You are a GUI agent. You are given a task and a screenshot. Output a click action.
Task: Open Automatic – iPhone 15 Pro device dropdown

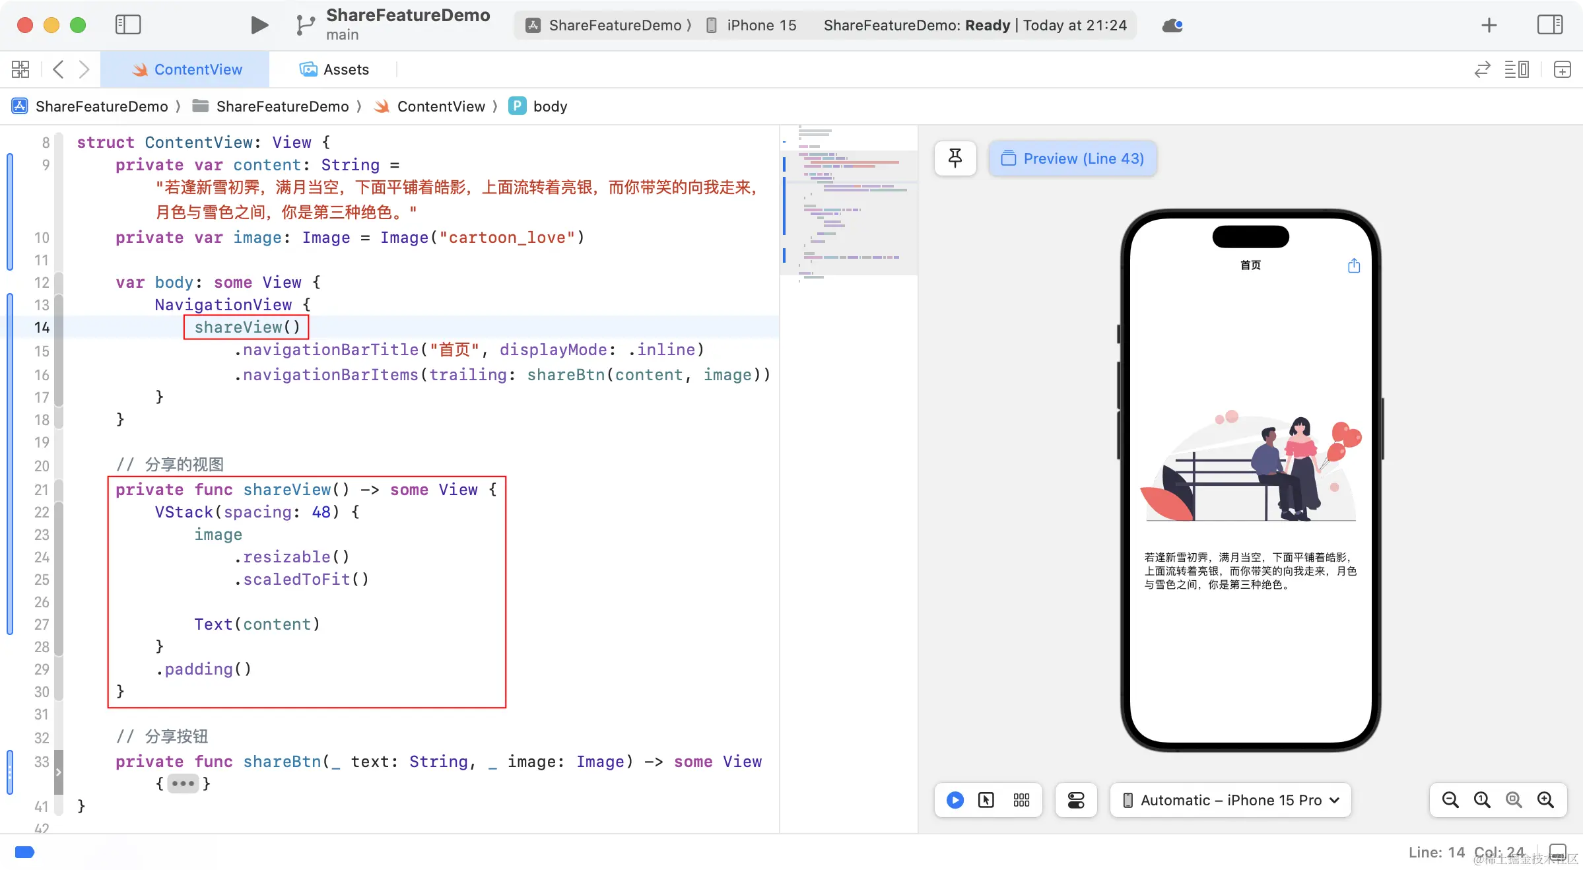pos(1230,800)
